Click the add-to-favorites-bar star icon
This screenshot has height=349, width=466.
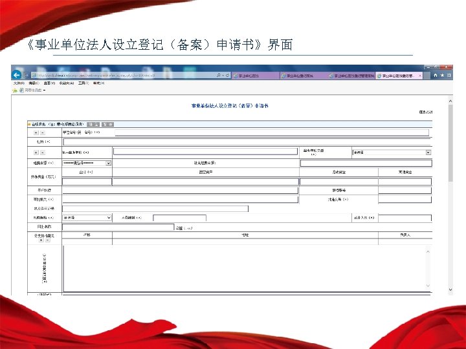(15, 90)
